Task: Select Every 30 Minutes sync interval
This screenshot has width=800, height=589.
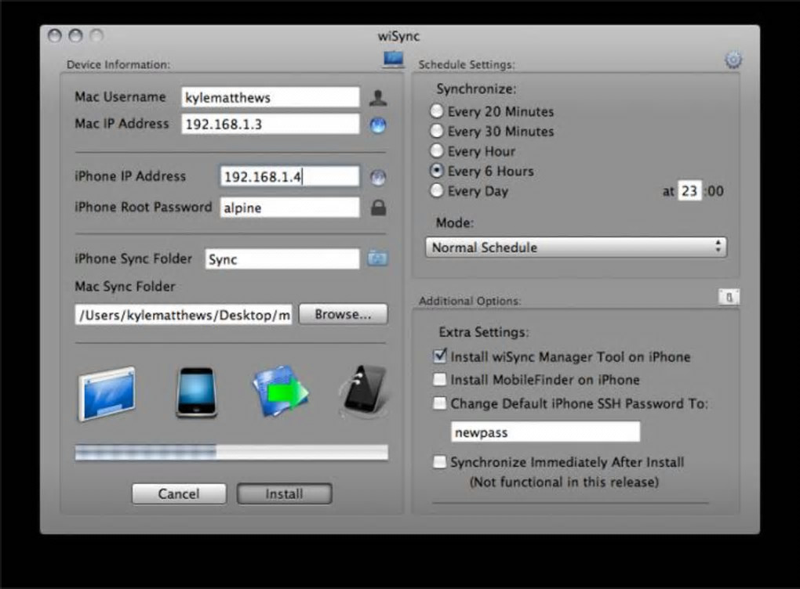Action: (x=437, y=131)
